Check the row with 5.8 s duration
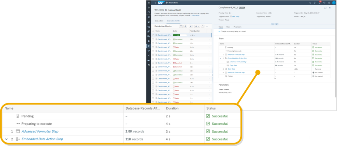 pyautogui.click(x=153, y=55)
